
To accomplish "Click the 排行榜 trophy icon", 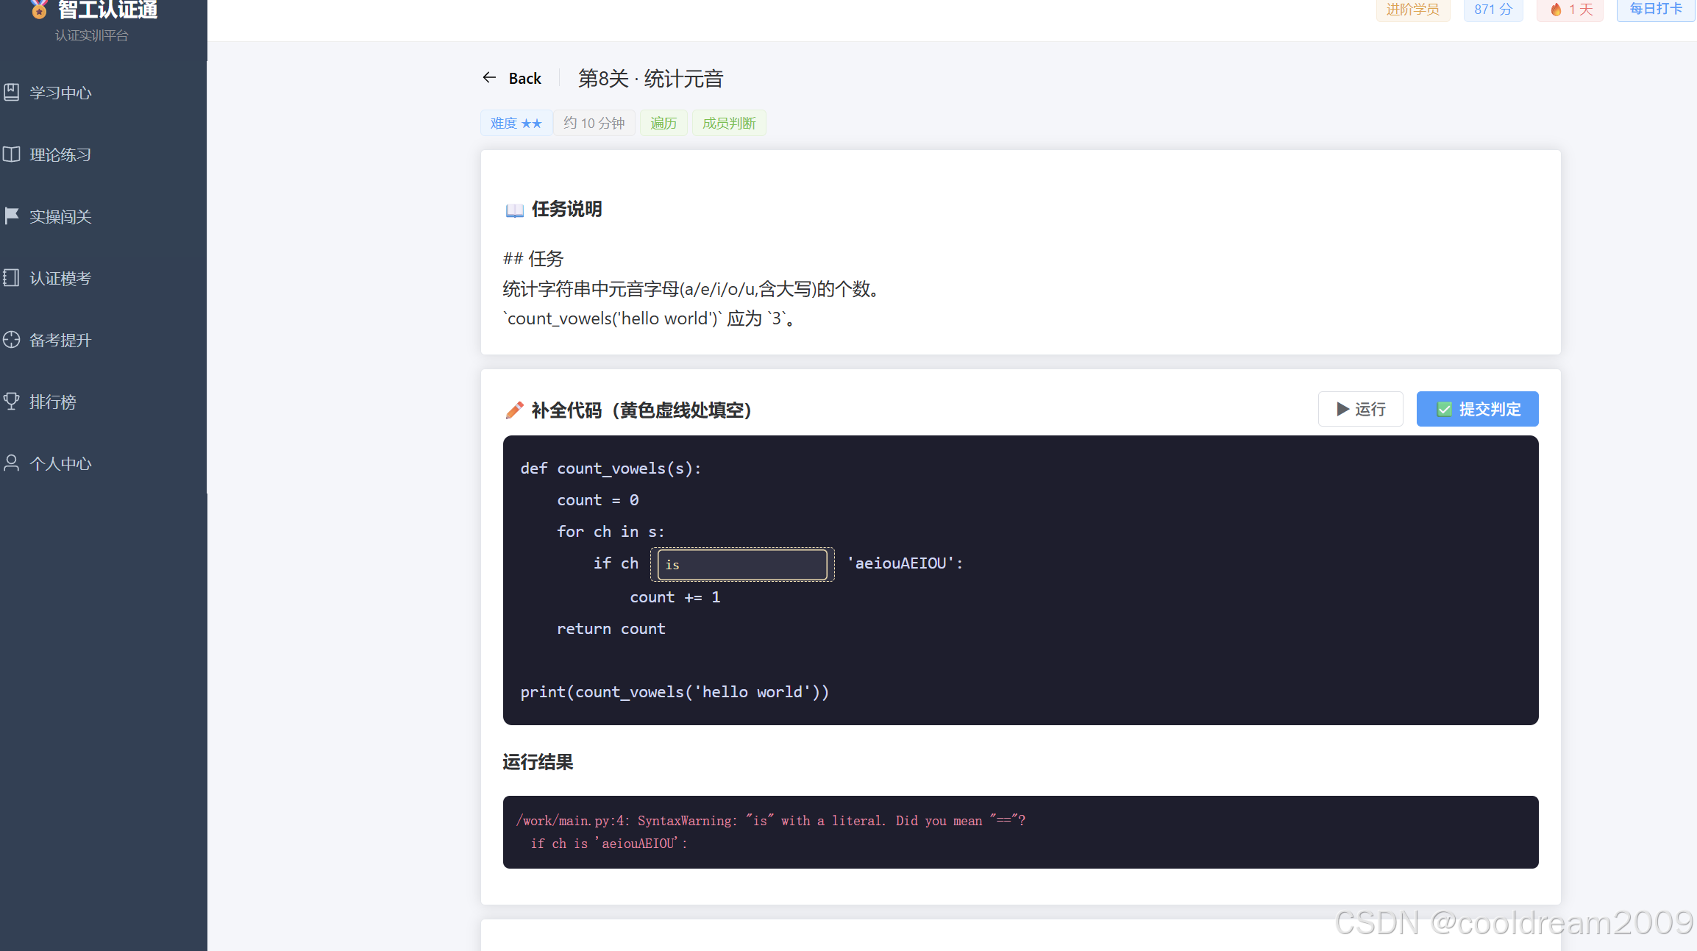I will tap(11, 401).
